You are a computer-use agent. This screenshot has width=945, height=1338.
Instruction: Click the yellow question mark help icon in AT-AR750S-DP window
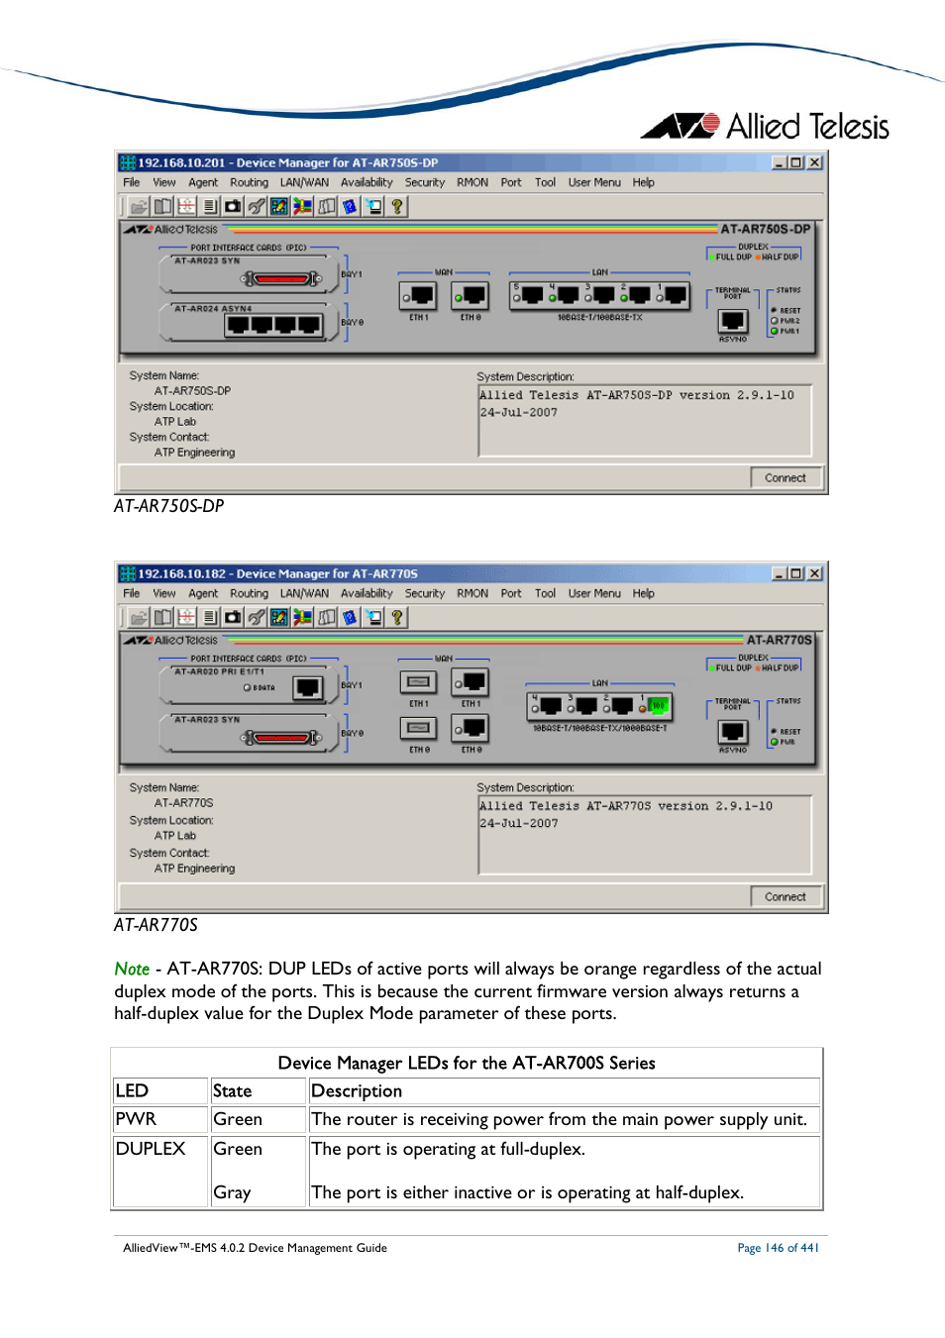397,206
